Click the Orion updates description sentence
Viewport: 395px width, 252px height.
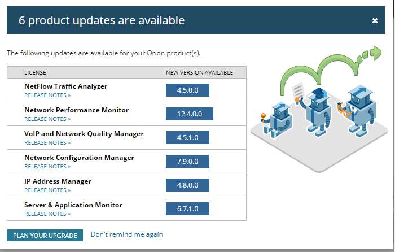point(103,53)
